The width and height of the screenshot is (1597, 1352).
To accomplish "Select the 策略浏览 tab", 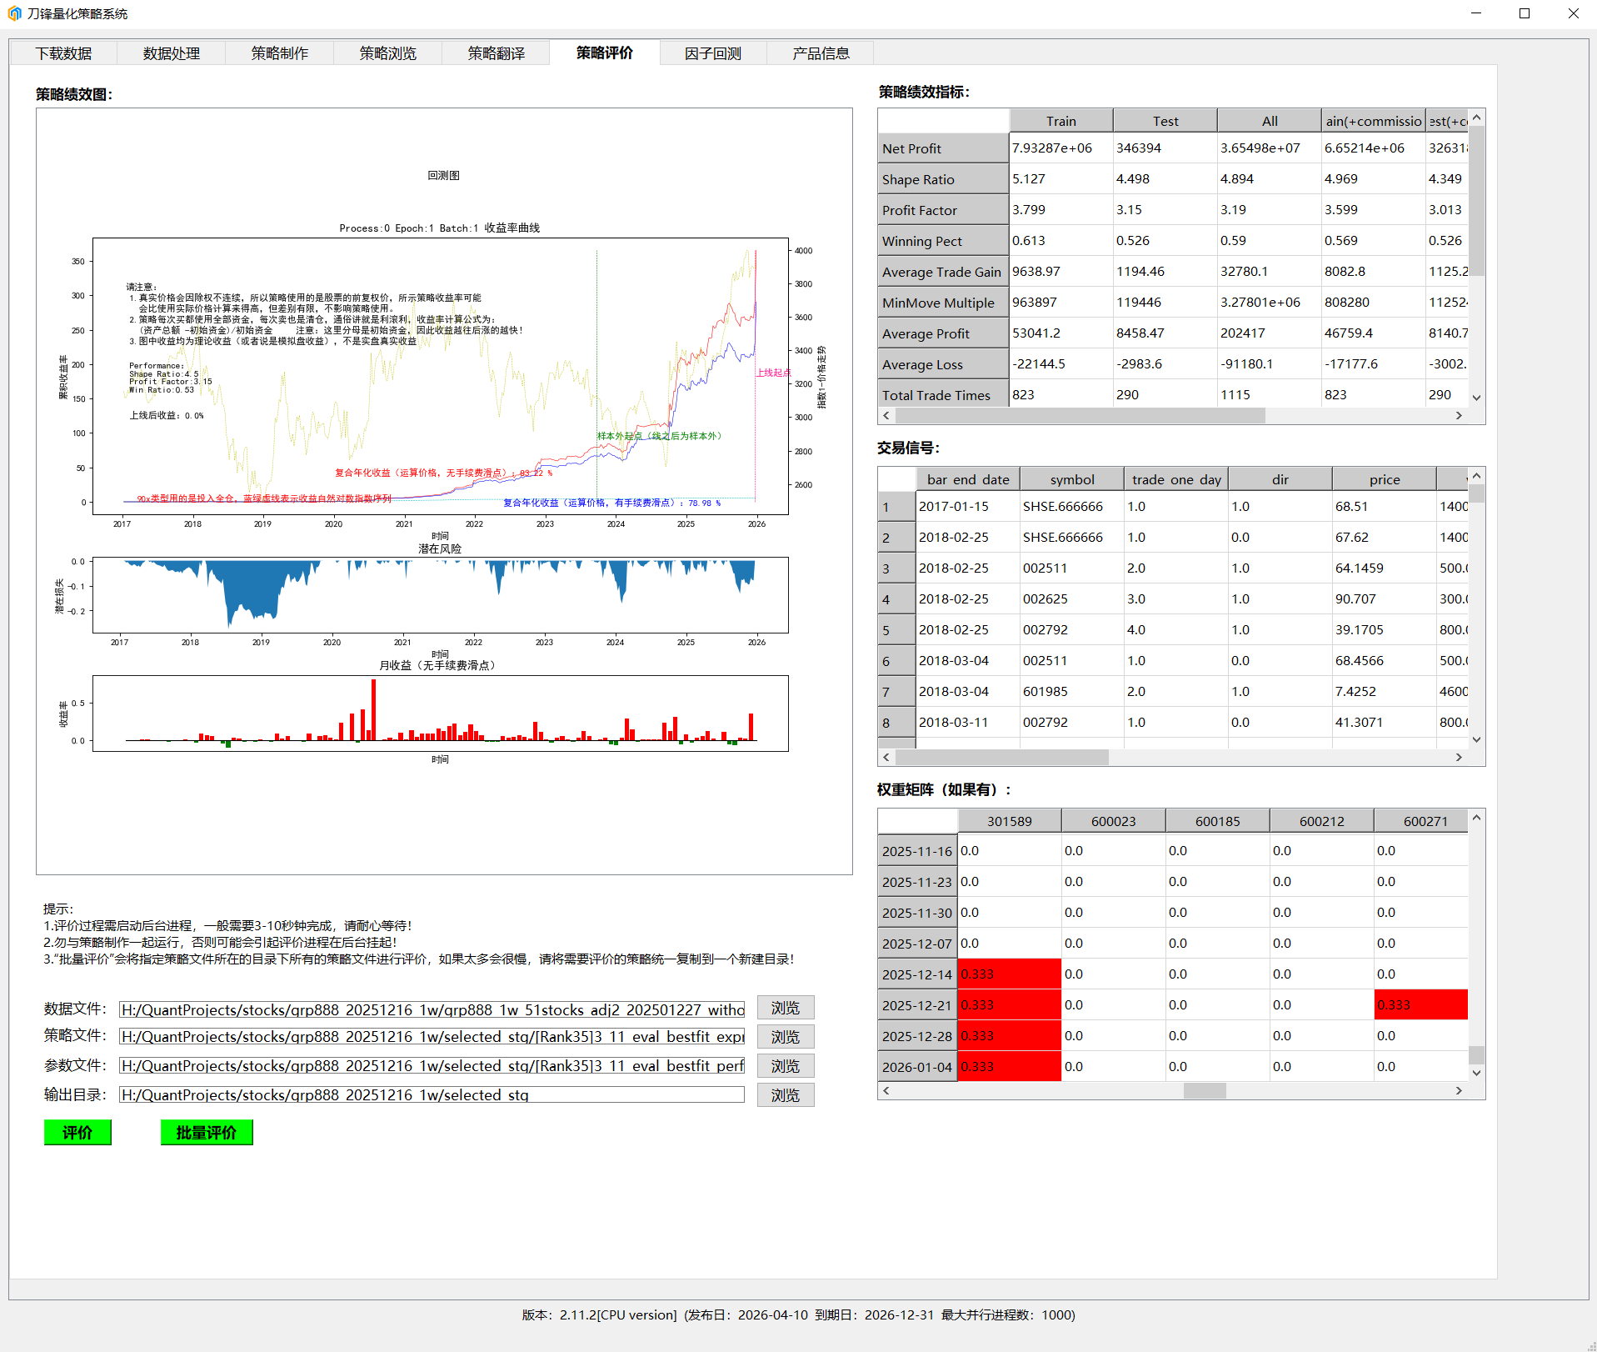I will [x=387, y=53].
